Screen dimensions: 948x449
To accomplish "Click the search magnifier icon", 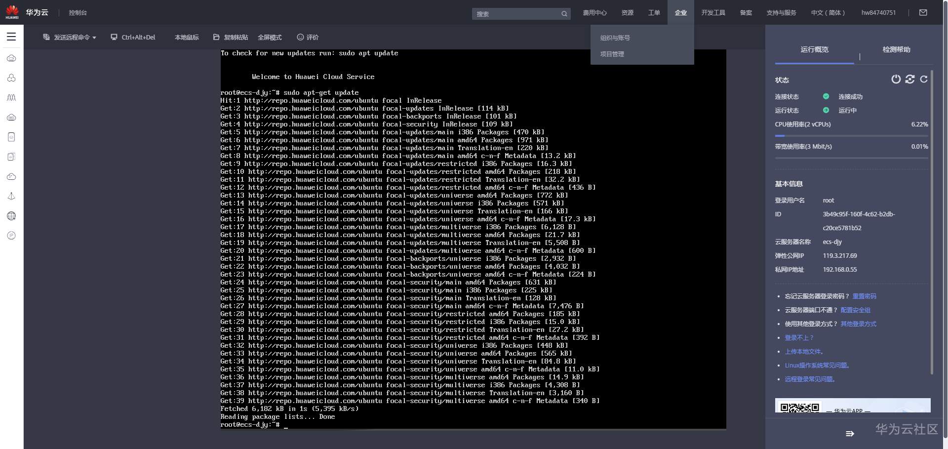I will point(564,14).
